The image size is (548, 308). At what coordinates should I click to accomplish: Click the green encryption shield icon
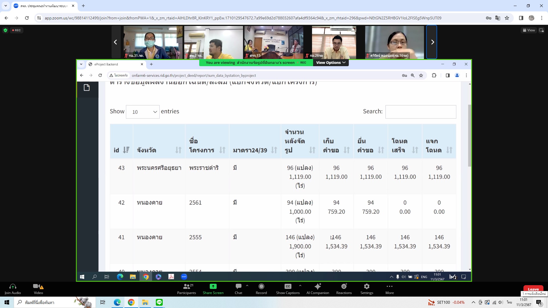click(x=5, y=30)
